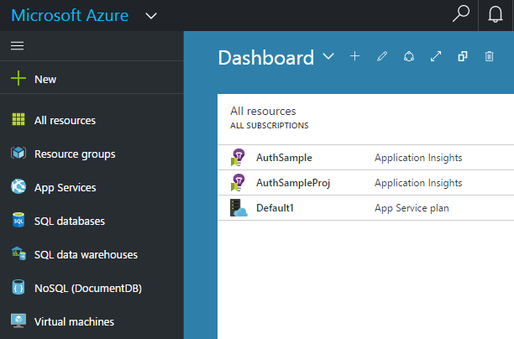This screenshot has height=339, width=514.
Task: Open the AuthSample resource
Action: pyautogui.click(x=283, y=157)
